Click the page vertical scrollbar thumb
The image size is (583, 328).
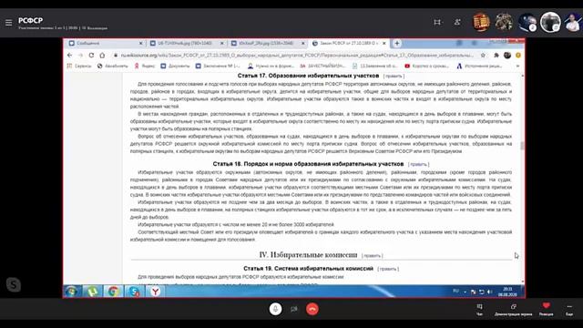click(x=522, y=146)
